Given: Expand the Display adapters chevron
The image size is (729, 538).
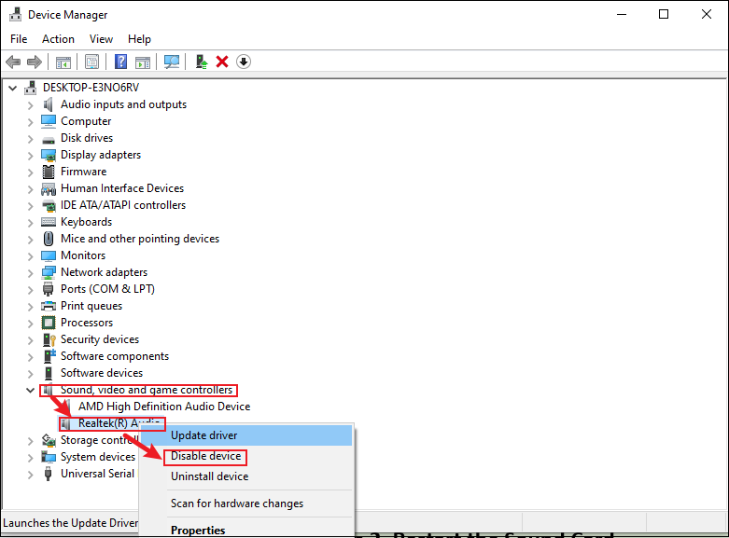Looking at the screenshot, I should tap(30, 155).
